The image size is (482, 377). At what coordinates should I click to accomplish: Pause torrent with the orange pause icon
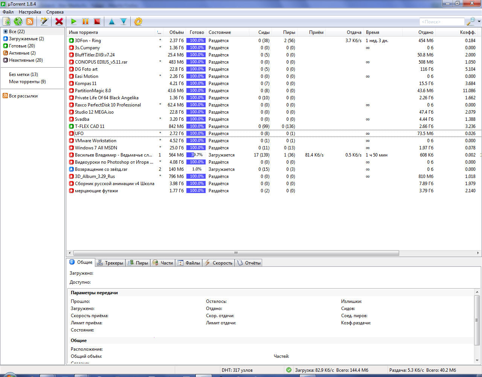(85, 21)
